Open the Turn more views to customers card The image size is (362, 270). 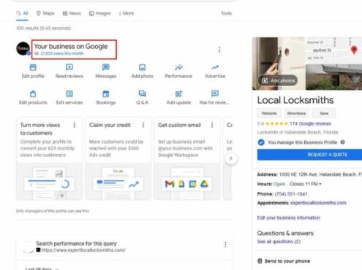(49, 158)
